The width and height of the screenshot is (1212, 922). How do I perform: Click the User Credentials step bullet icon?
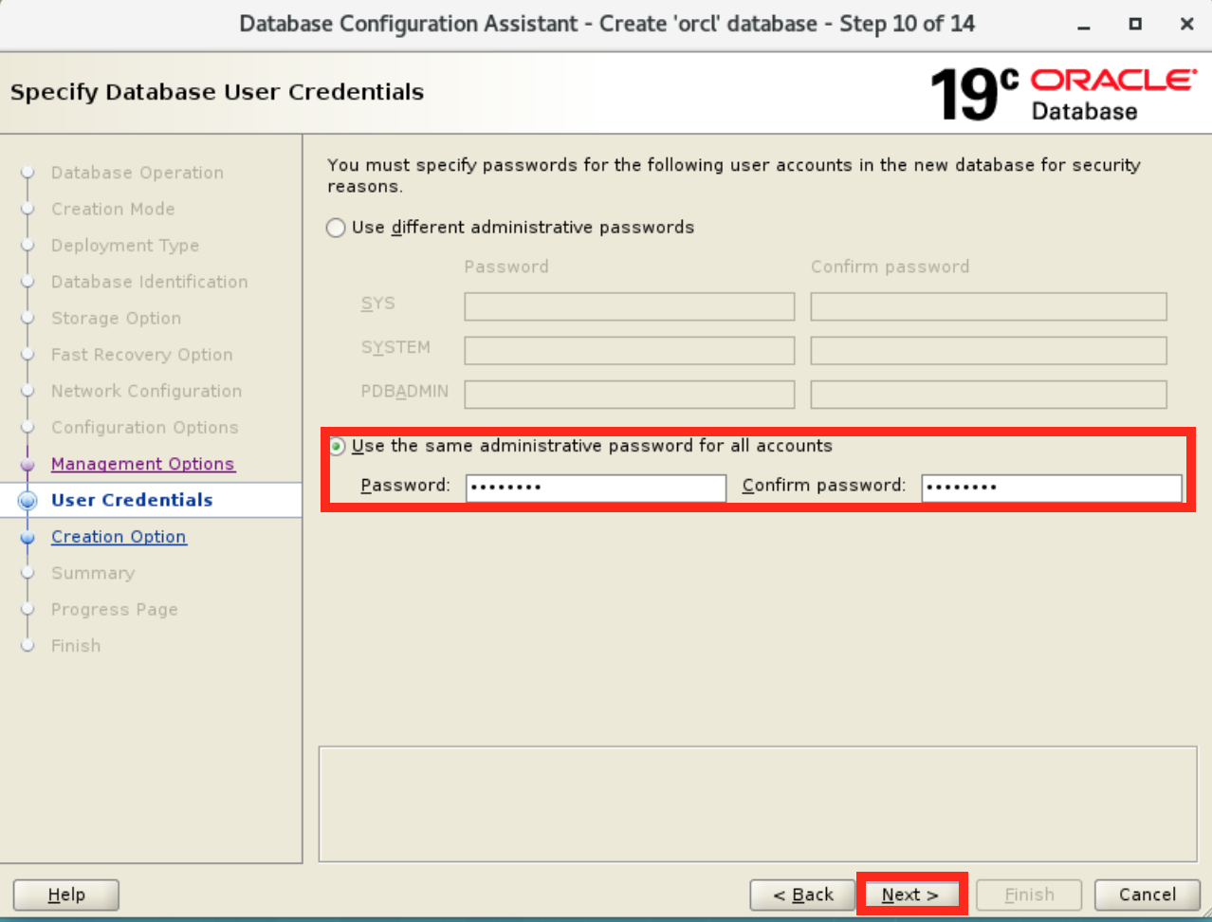[28, 501]
